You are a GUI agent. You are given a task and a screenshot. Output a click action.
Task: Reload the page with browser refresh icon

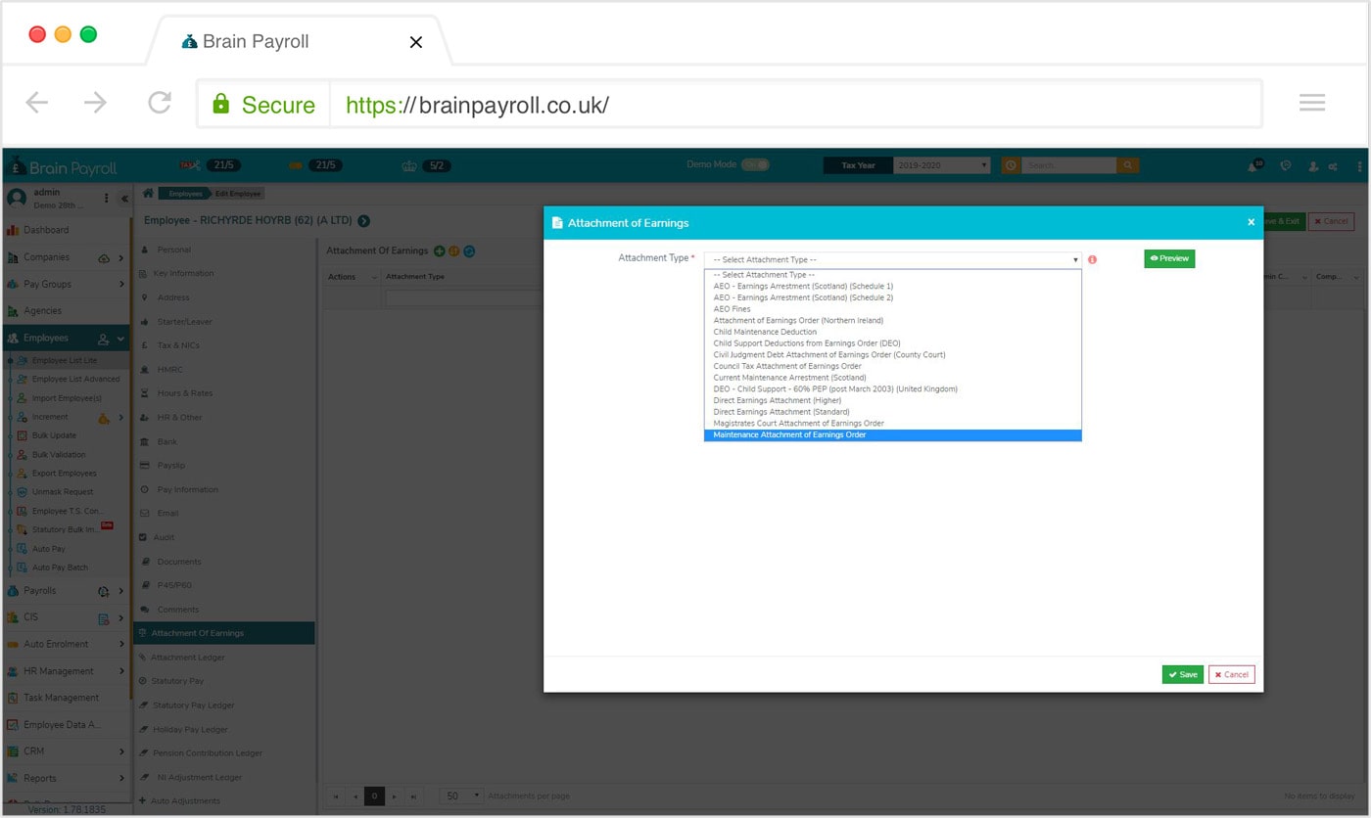[160, 103]
